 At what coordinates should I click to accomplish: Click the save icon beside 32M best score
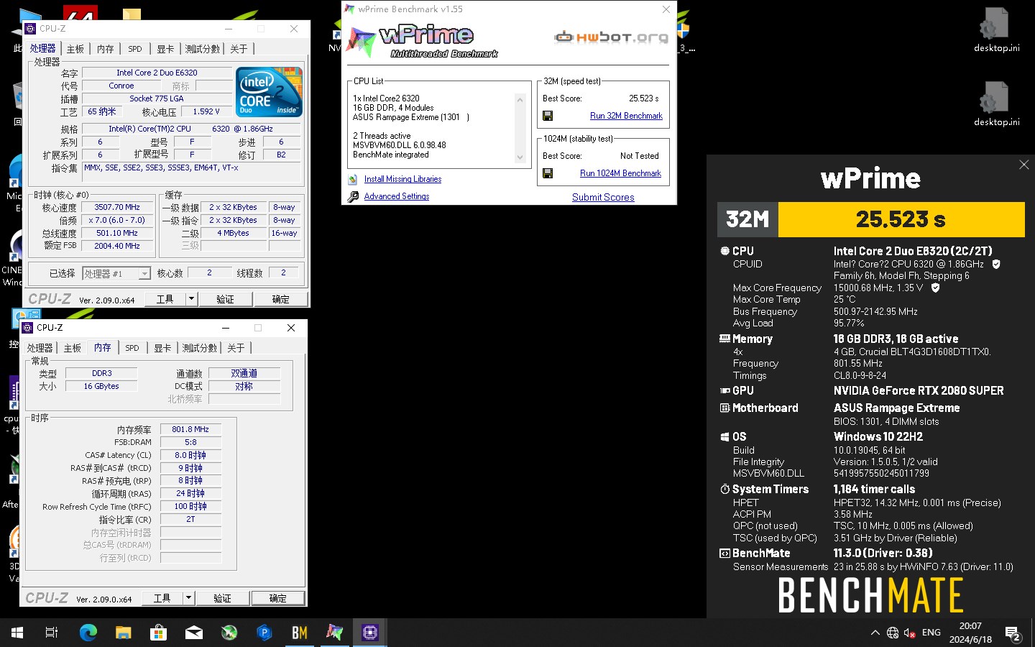pos(548,116)
